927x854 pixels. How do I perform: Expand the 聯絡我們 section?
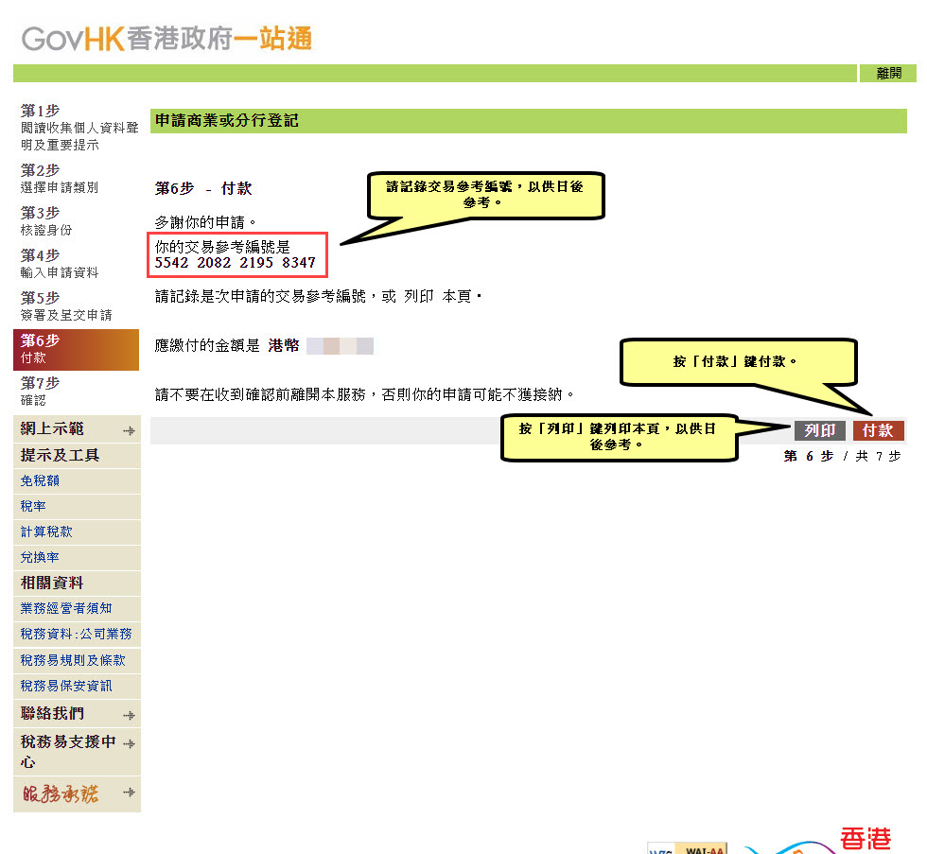click(x=129, y=715)
